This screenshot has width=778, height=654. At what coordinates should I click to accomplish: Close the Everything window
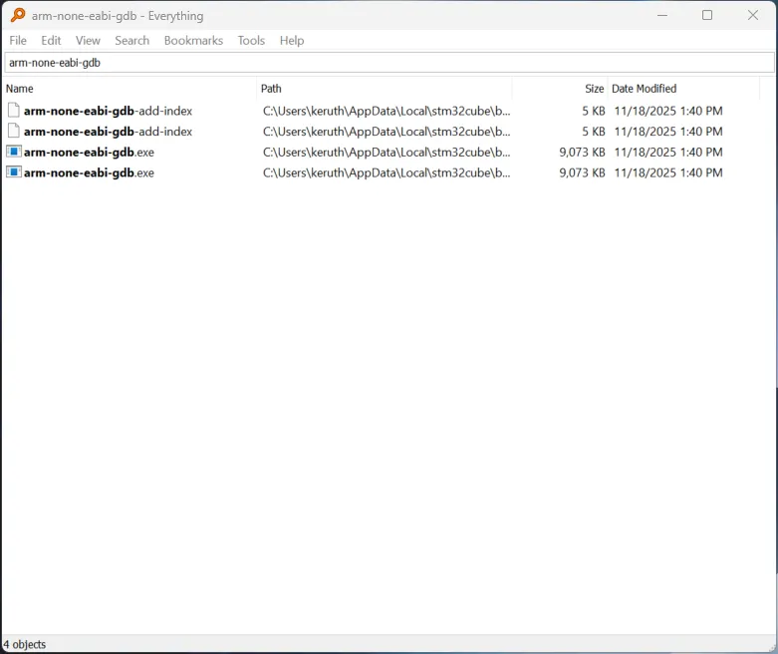(753, 15)
